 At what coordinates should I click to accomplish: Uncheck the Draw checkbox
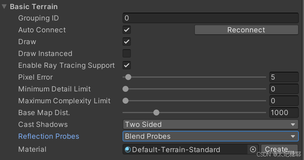click(127, 42)
